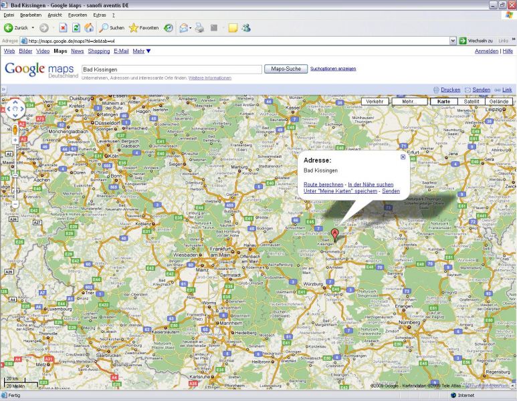Screen dimensions: 517x401
Task: Click the red A marker at Bad Kissingen
Action: 334,235
